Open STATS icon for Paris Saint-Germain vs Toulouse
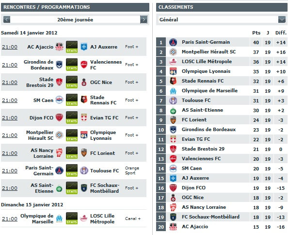 click(72, 170)
